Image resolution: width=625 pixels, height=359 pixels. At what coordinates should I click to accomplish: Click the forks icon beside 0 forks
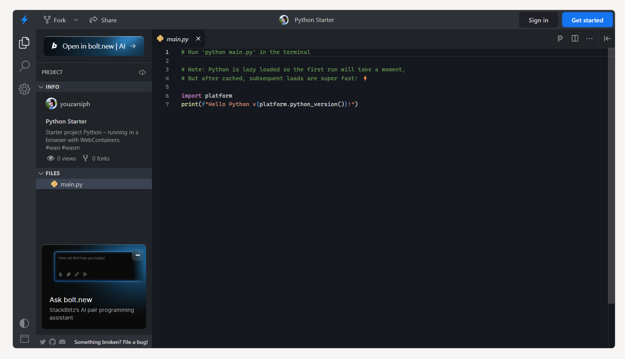click(x=85, y=158)
